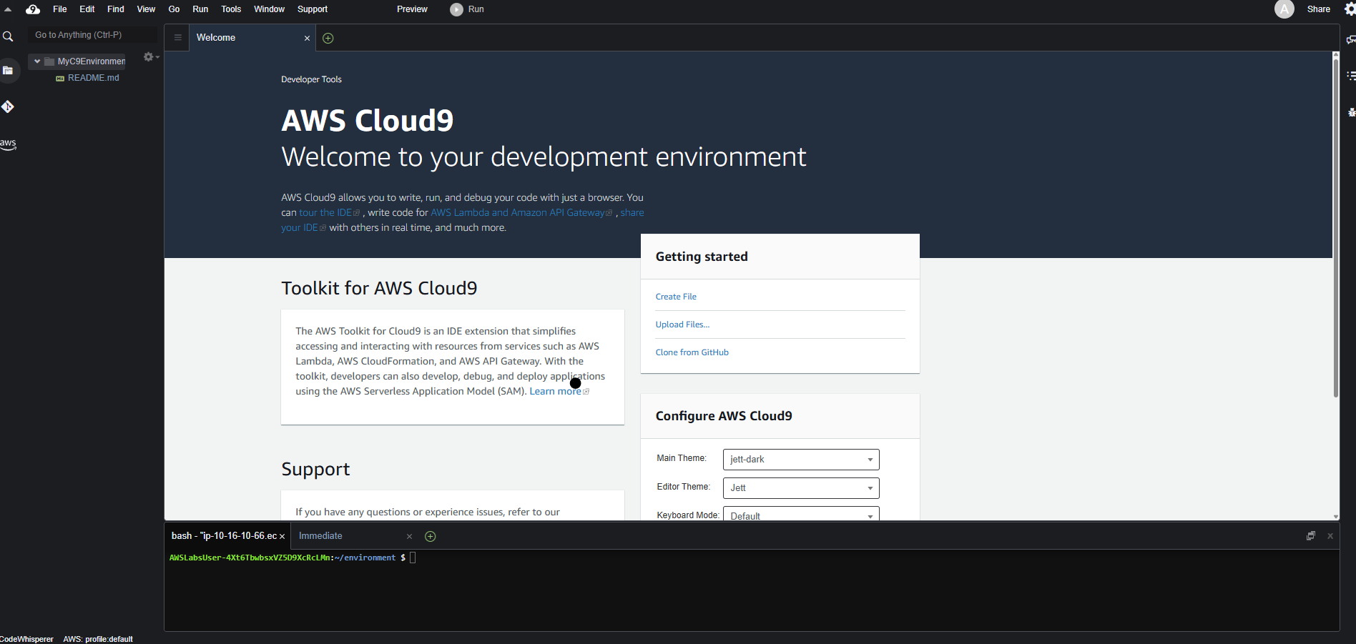1356x644 pixels.
Task: Switch to the Immediate tab
Action: (x=320, y=536)
